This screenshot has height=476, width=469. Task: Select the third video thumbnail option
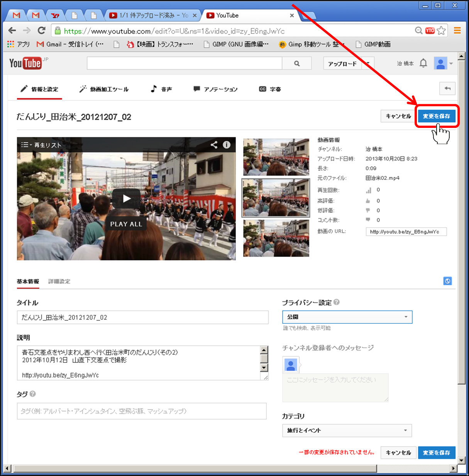tap(276, 238)
